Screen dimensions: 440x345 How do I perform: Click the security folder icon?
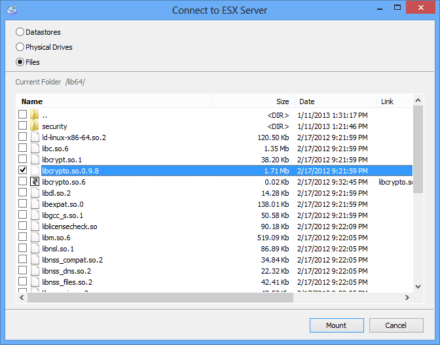pyautogui.click(x=35, y=126)
